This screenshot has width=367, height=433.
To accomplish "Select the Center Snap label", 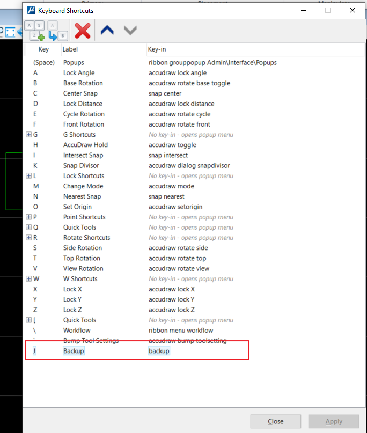I will click(x=80, y=93).
